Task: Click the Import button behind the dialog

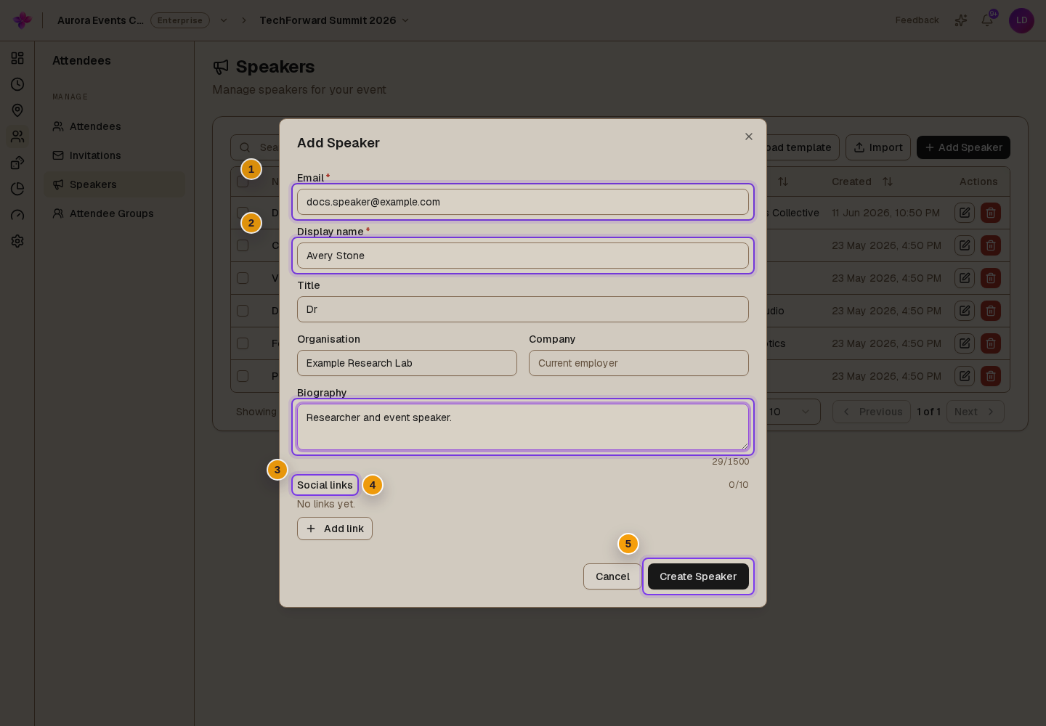Action: pos(878,147)
